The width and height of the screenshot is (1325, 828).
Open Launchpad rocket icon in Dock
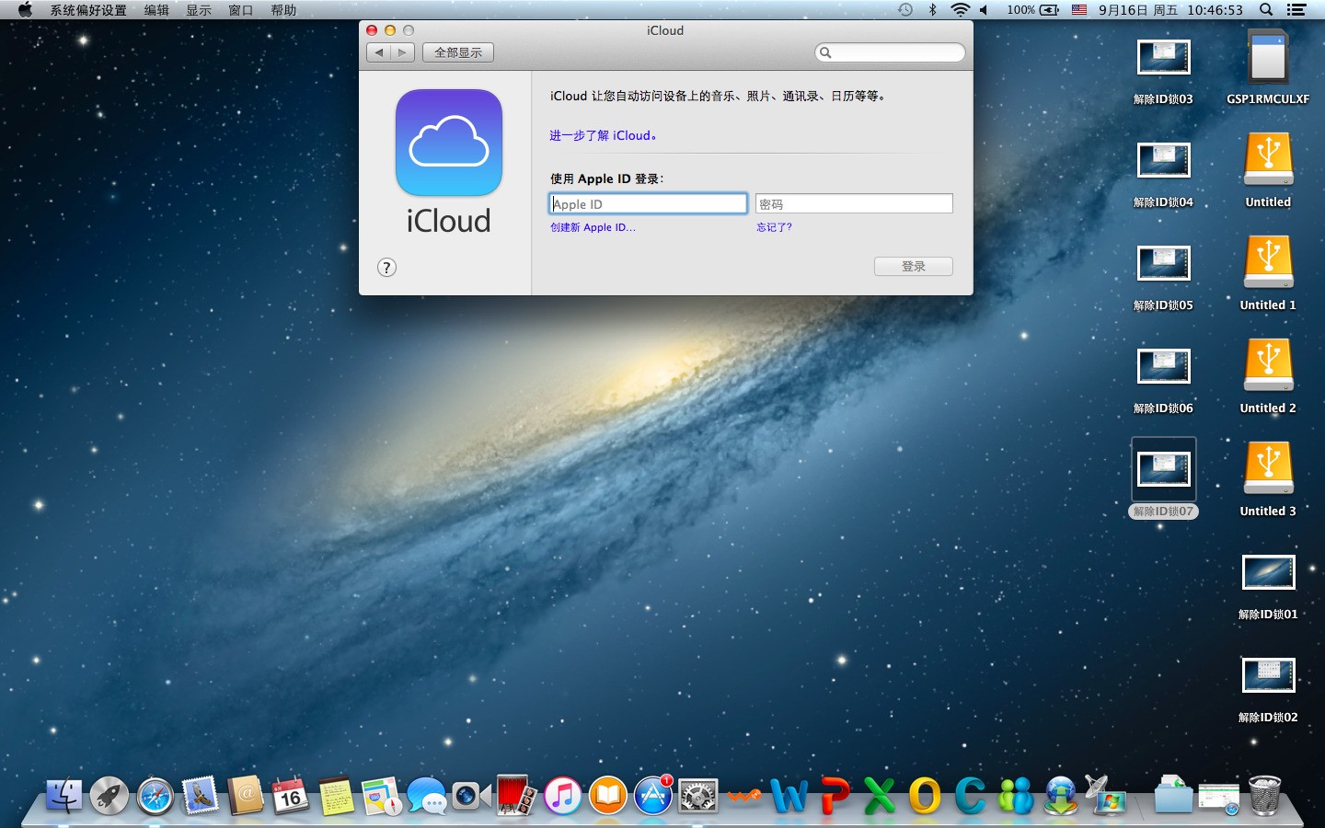109,796
